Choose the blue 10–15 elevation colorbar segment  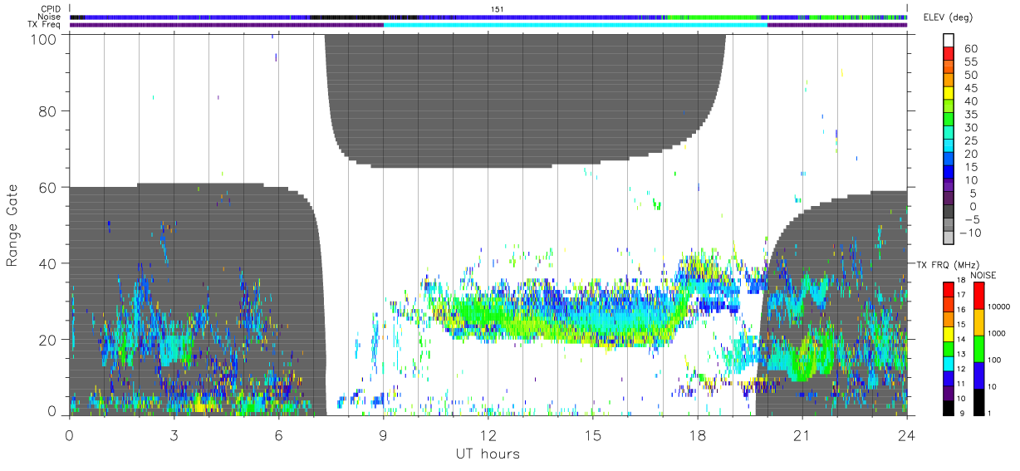coord(949,173)
